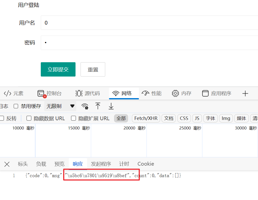Switch to the 标头 tab
The height and width of the screenshot is (200, 258).
(23, 164)
